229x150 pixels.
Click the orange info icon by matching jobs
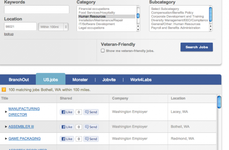[4, 90]
